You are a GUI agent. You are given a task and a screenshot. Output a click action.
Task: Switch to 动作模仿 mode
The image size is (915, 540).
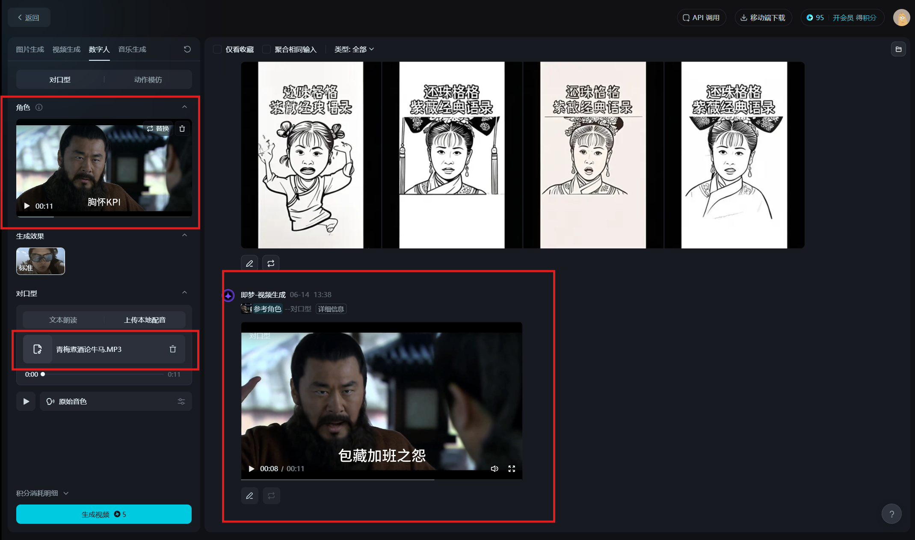point(148,80)
